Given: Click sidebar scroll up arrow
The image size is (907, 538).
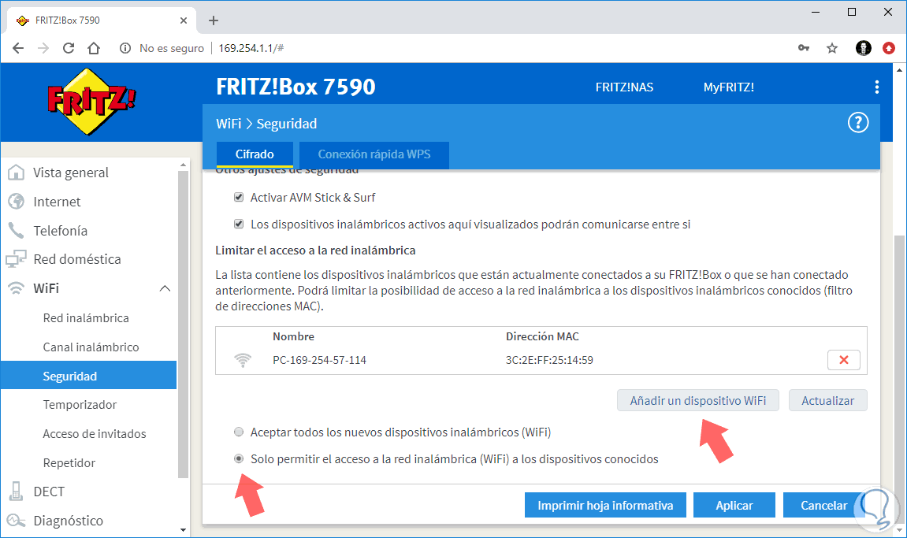Looking at the screenshot, I should (183, 165).
